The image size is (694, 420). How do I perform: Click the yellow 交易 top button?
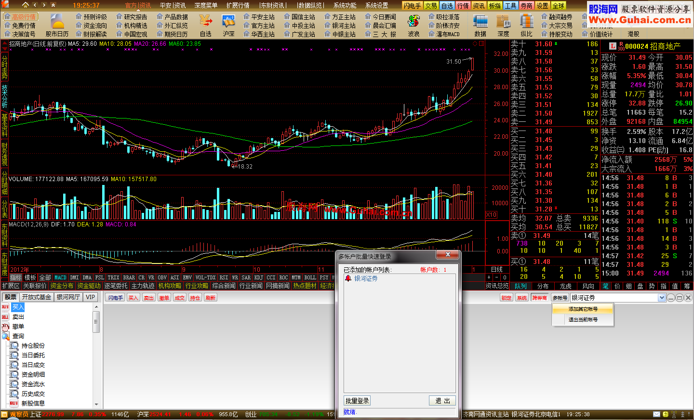click(431, 5)
